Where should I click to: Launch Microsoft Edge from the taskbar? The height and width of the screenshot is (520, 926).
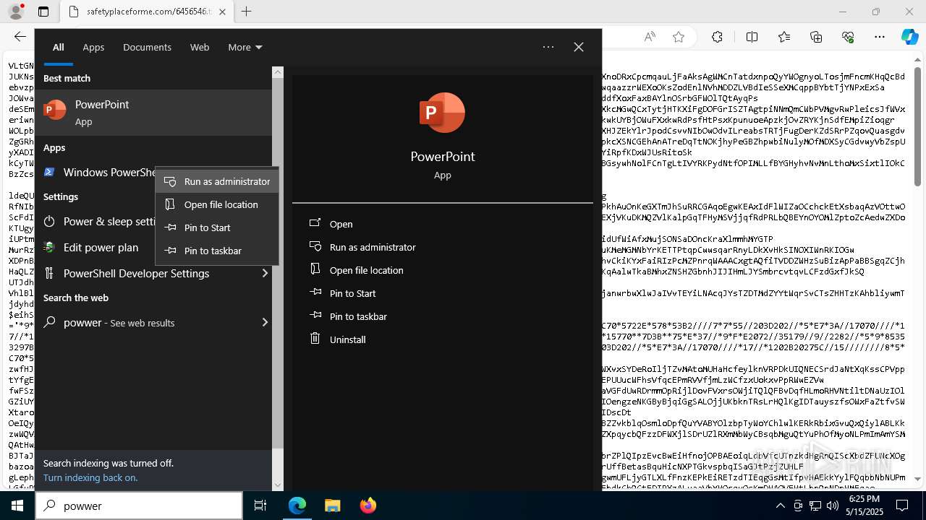[x=297, y=506]
